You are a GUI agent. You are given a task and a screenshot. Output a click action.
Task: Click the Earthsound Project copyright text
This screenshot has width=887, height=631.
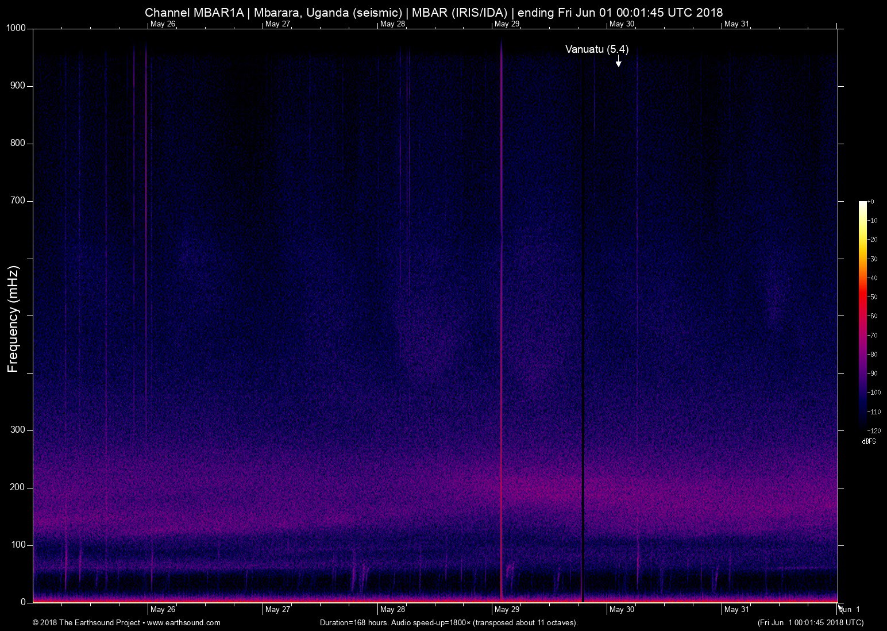point(86,623)
